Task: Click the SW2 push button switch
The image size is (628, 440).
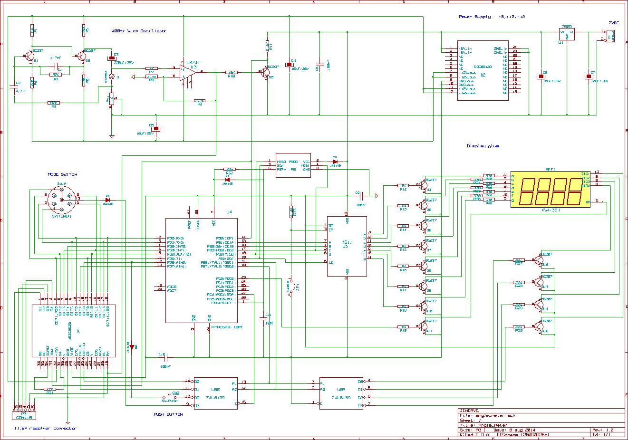Action: pos(171,395)
